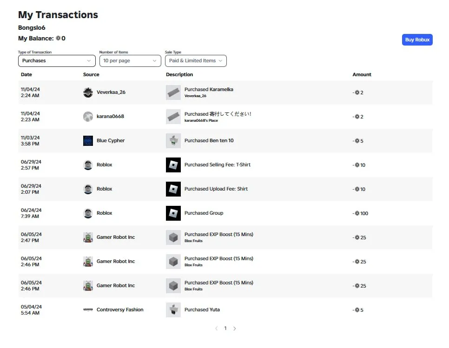Click Purchased Ben ten 10 description
This screenshot has height=348, width=449.
[x=209, y=140]
